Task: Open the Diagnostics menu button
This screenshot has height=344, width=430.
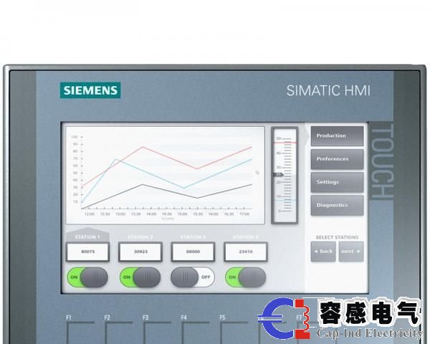Action: (337, 205)
